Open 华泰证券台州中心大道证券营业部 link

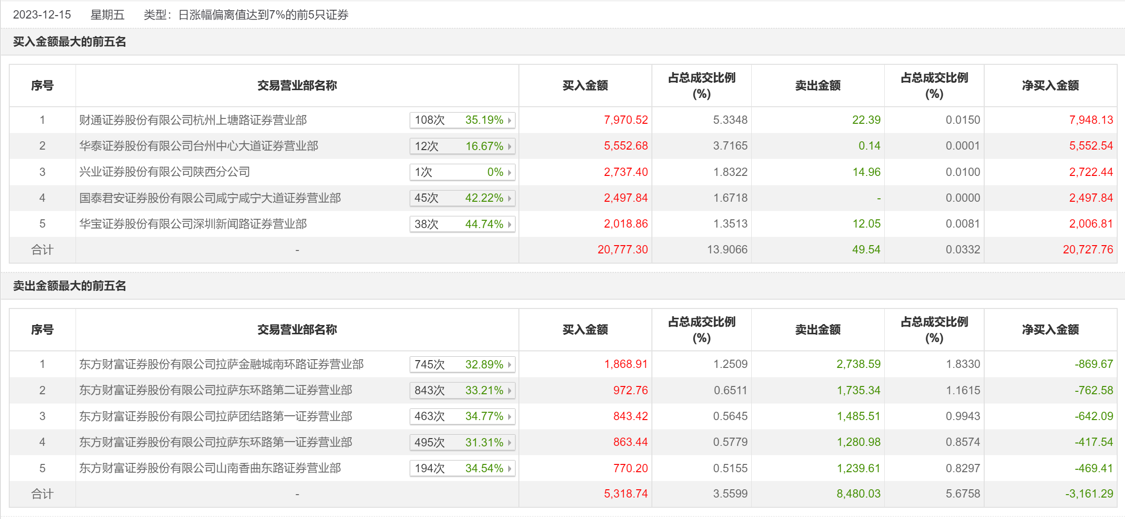point(199,146)
